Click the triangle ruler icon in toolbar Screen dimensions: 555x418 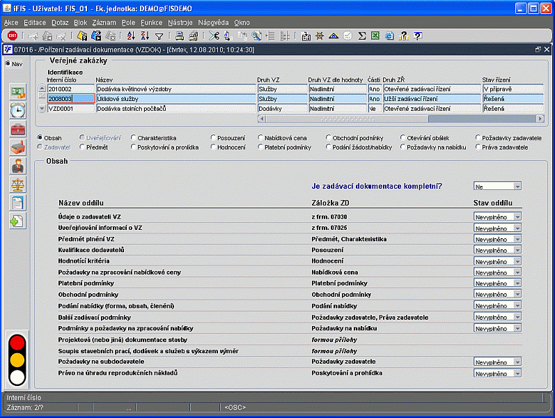(x=334, y=36)
